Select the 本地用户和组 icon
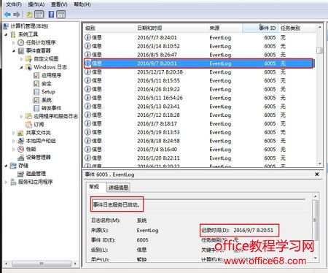 point(20,141)
